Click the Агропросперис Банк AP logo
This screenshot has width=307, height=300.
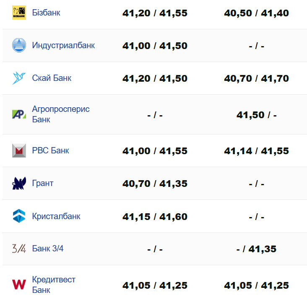(x=19, y=114)
